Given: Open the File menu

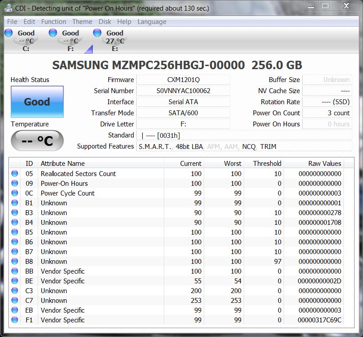Looking at the screenshot, I should pos(12,22).
